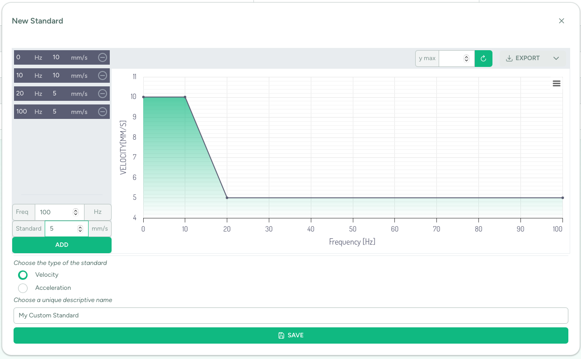581x359 pixels.
Task: Click the unique descriptive name field
Action: tap(290, 315)
